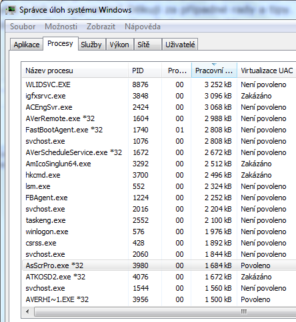Switch to the Aplikace tab
This screenshot has height=322, width=296.
coord(27,45)
